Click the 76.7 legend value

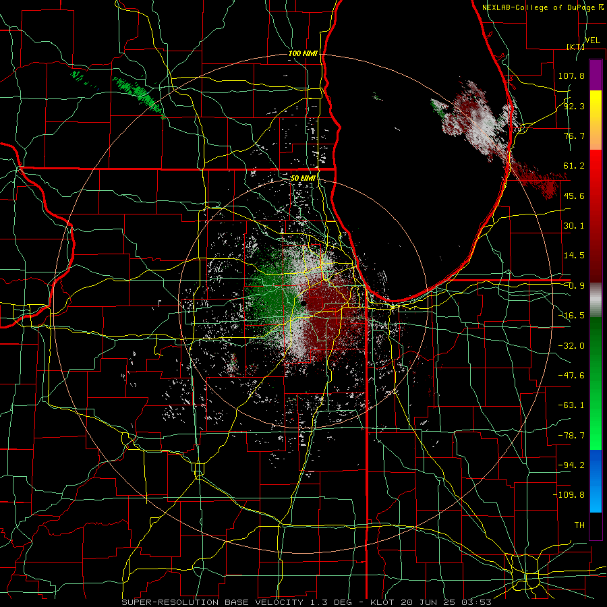point(574,136)
